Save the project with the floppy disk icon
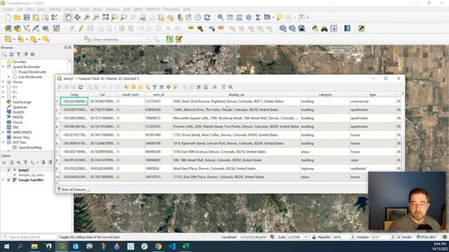 tap(27, 17)
